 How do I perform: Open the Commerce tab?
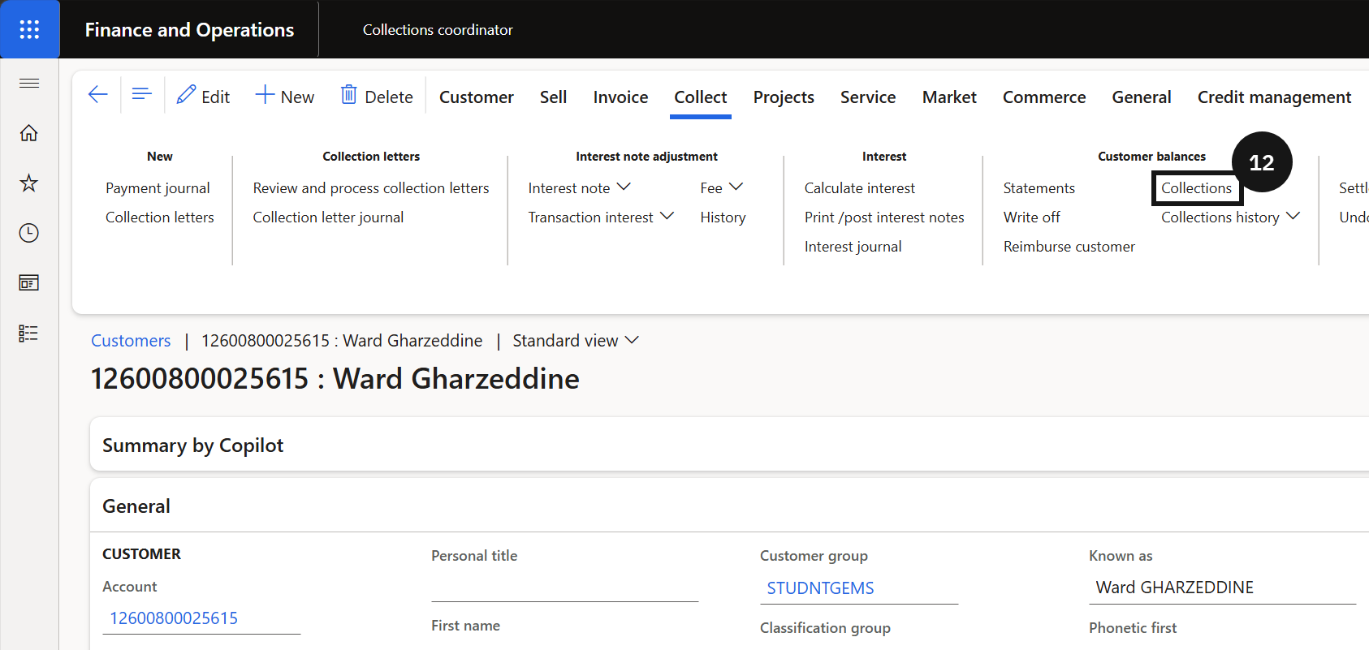[1044, 97]
